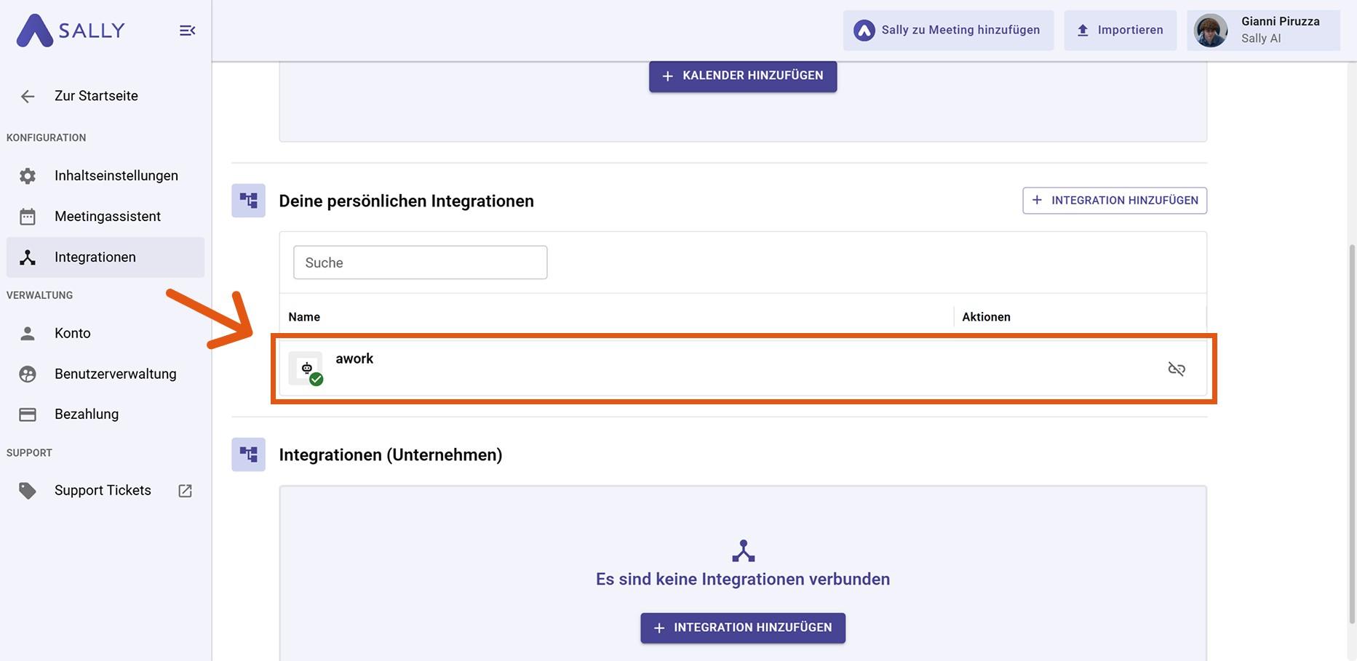Click the awork integration icon
The height and width of the screenshot is (661, 1357).
click(x=306, y=369)
